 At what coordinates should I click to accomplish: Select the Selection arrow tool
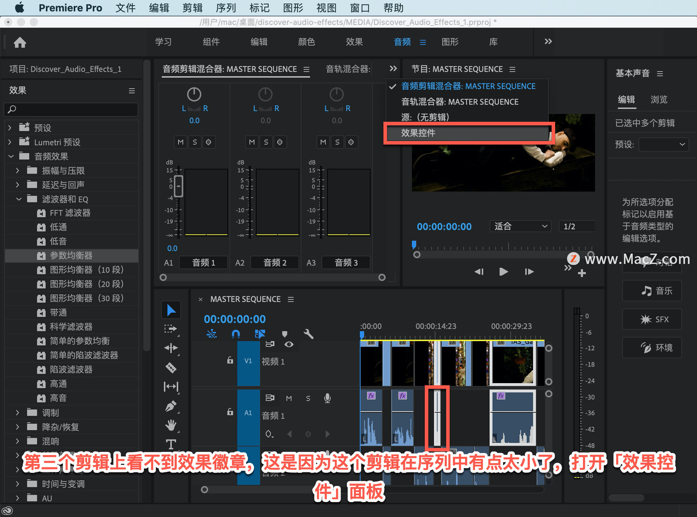(171, 310)
